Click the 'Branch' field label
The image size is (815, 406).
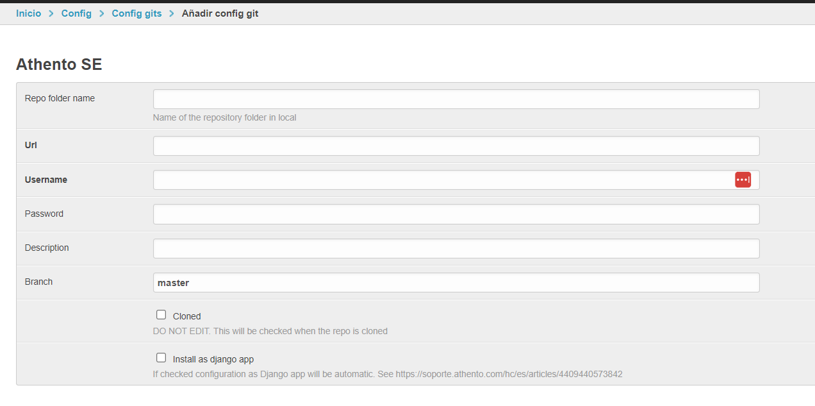pyautogui.click(x=38, y=282)
